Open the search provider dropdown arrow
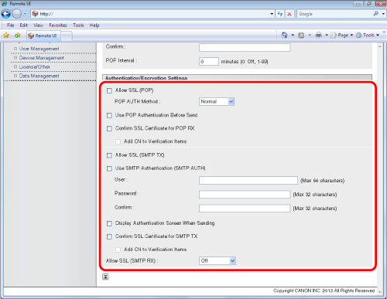 383,14
